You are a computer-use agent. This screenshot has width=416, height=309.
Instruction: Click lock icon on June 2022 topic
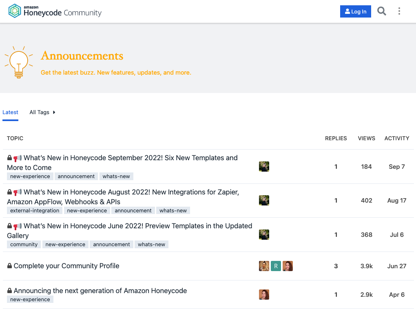click(x=9, y=226)
